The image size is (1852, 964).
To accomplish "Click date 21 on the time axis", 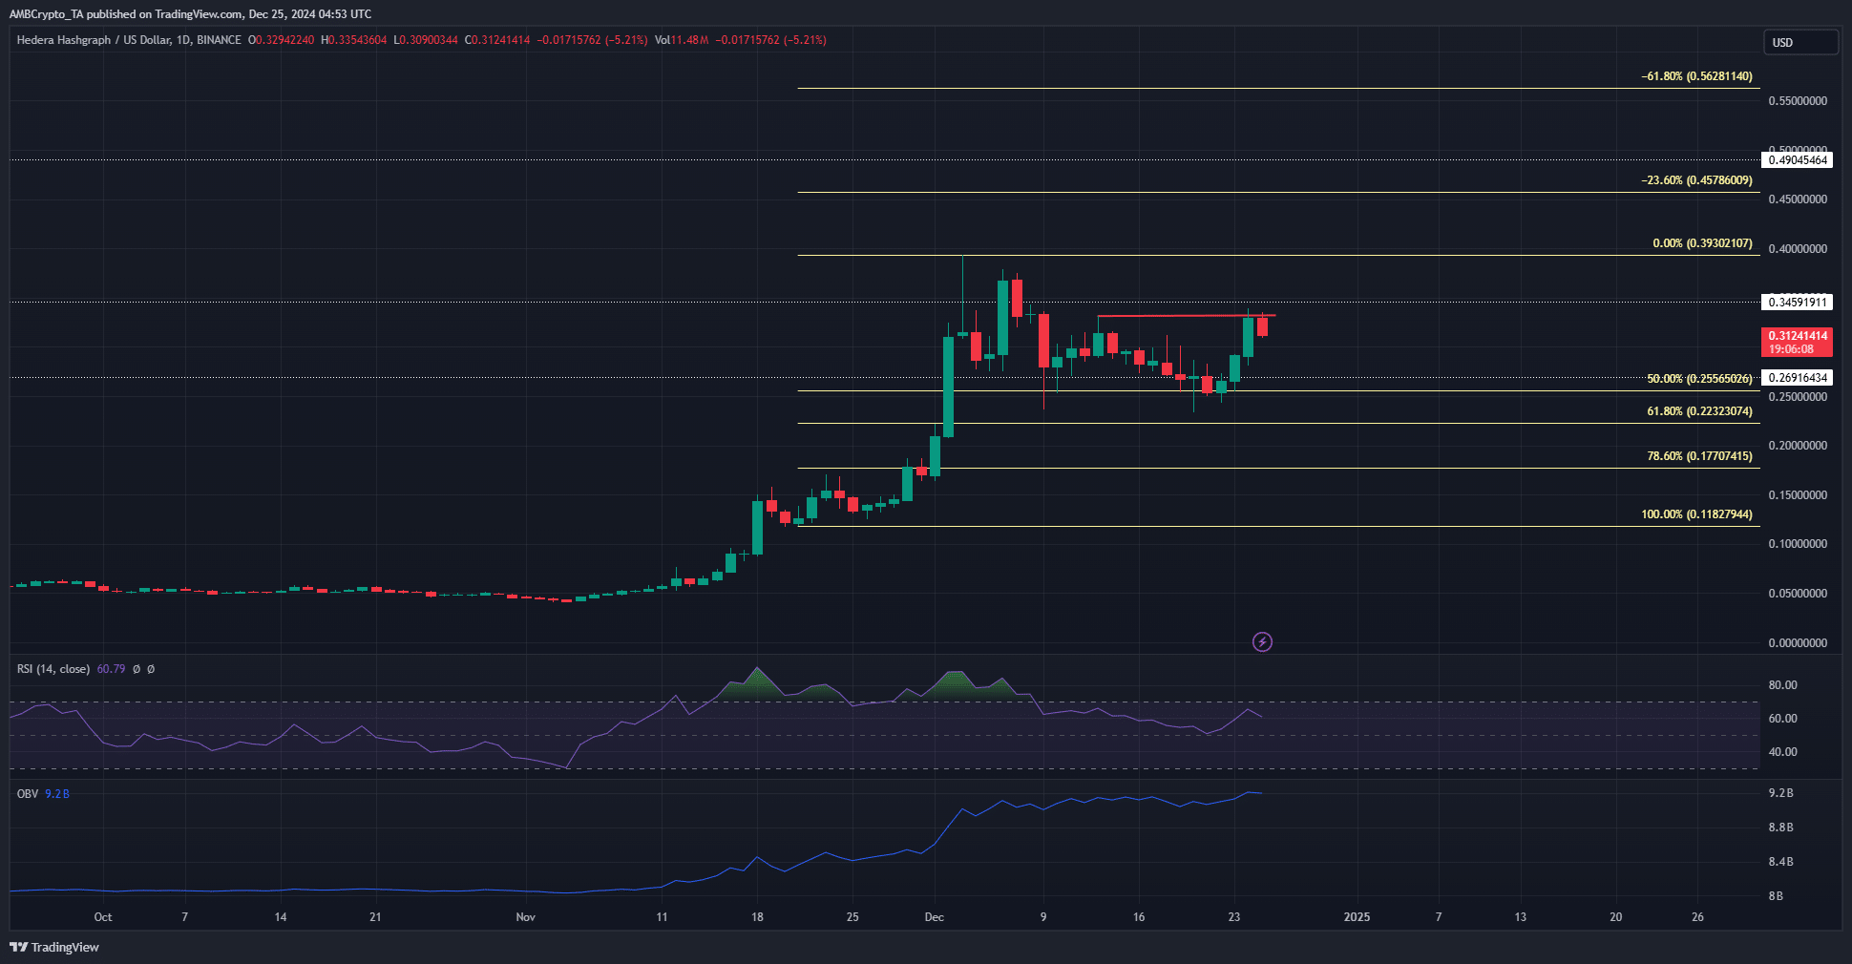I will pos(375,917).
